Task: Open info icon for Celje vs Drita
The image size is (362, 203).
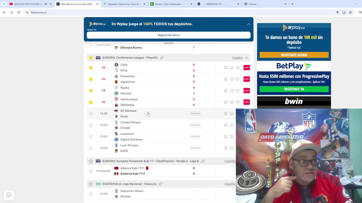Action: [x=226, y=68]
